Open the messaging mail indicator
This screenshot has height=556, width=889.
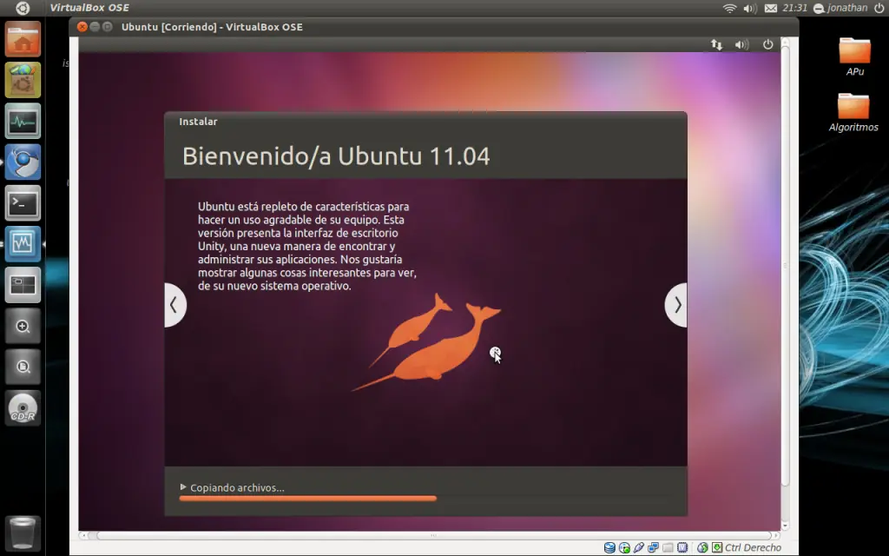(771, 8)
